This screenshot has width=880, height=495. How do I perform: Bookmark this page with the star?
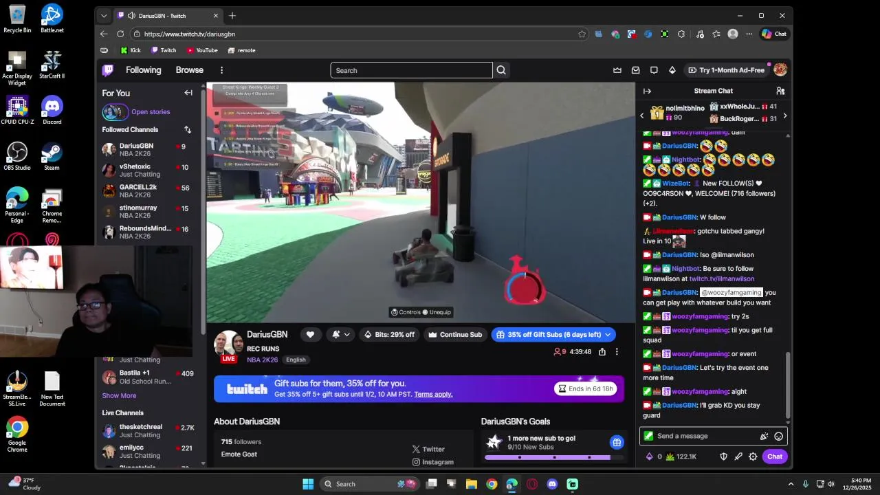[582, 34]
